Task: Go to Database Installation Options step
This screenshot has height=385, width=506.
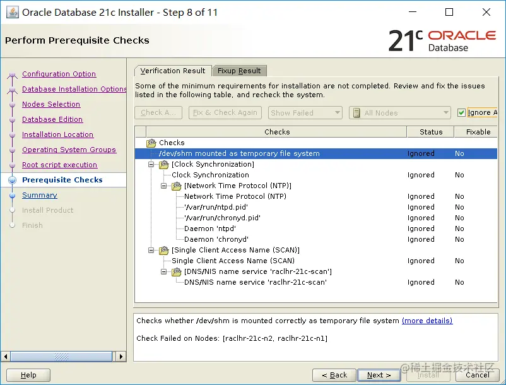Action: coord(74,89)
